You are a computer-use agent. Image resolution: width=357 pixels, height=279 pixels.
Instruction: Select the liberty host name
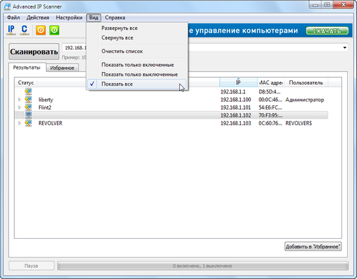tap(46, 100)
